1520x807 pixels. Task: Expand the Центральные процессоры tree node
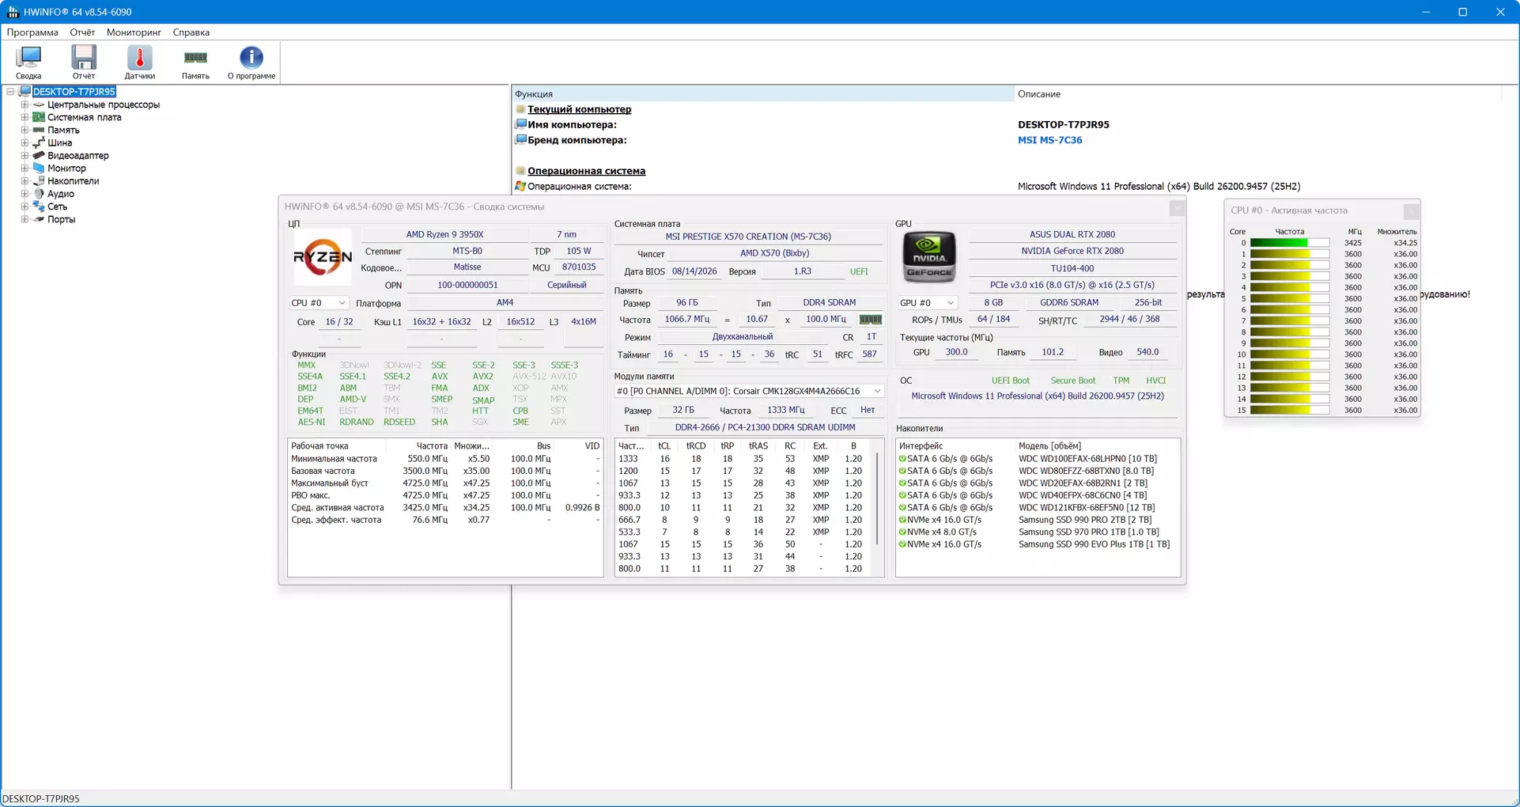point(25,104)
